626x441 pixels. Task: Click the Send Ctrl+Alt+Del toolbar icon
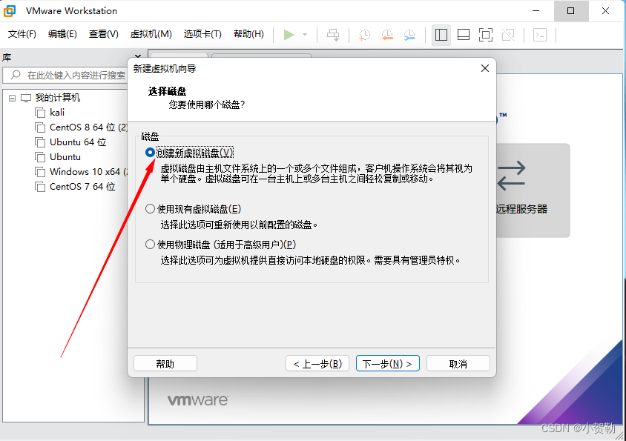point(333,35)
